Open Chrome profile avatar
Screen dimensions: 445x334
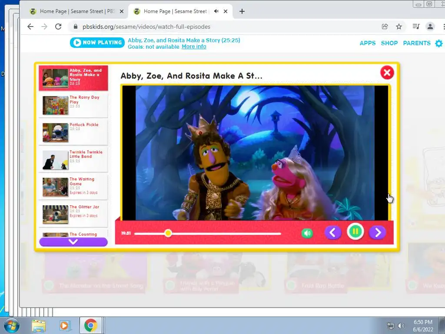tap(430, 27)
